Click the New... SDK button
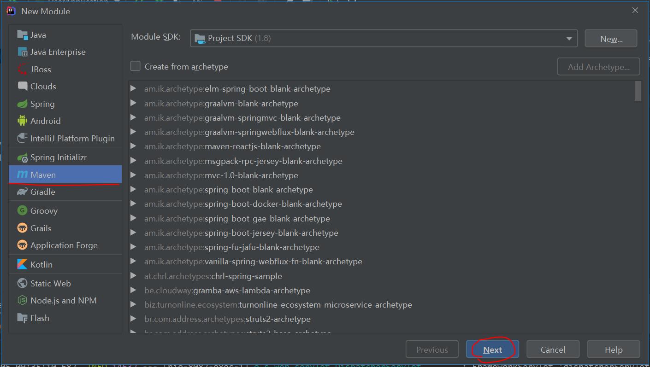 click(611, 39)
